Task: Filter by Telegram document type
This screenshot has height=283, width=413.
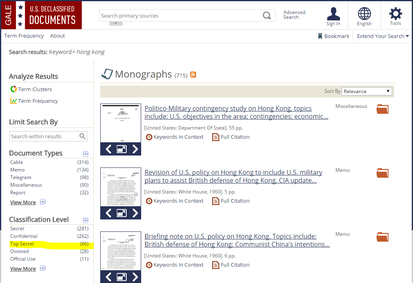Action: pos(49,177)
